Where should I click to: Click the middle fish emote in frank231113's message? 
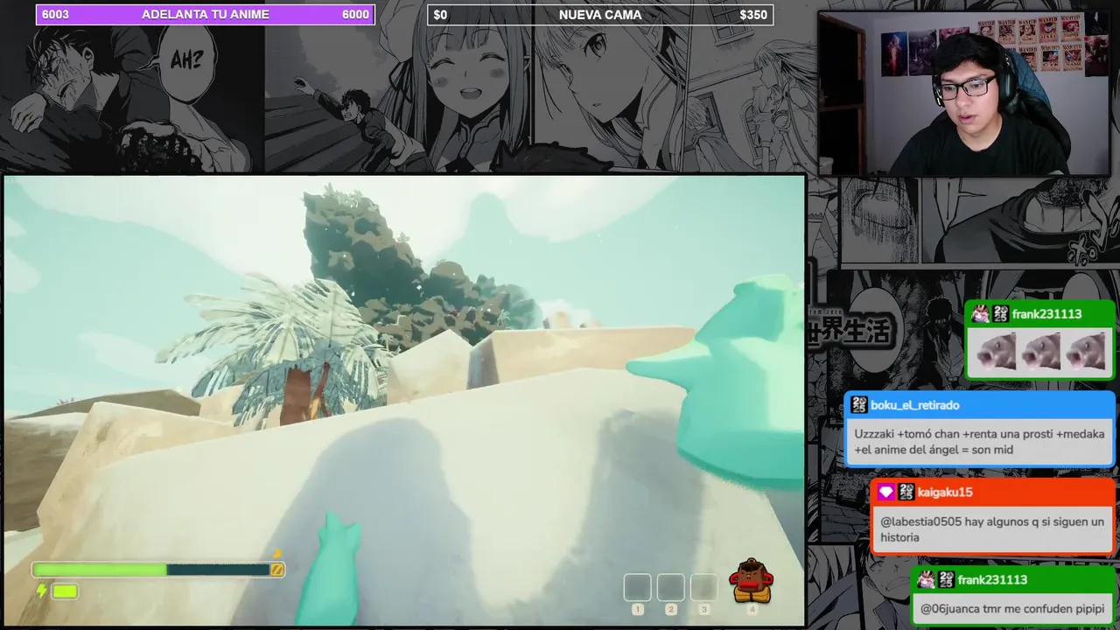click(1039, 352)
